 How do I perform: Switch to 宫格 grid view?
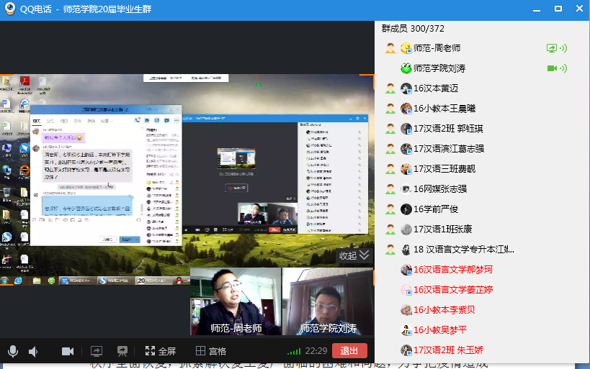click(x=211, y=351)
